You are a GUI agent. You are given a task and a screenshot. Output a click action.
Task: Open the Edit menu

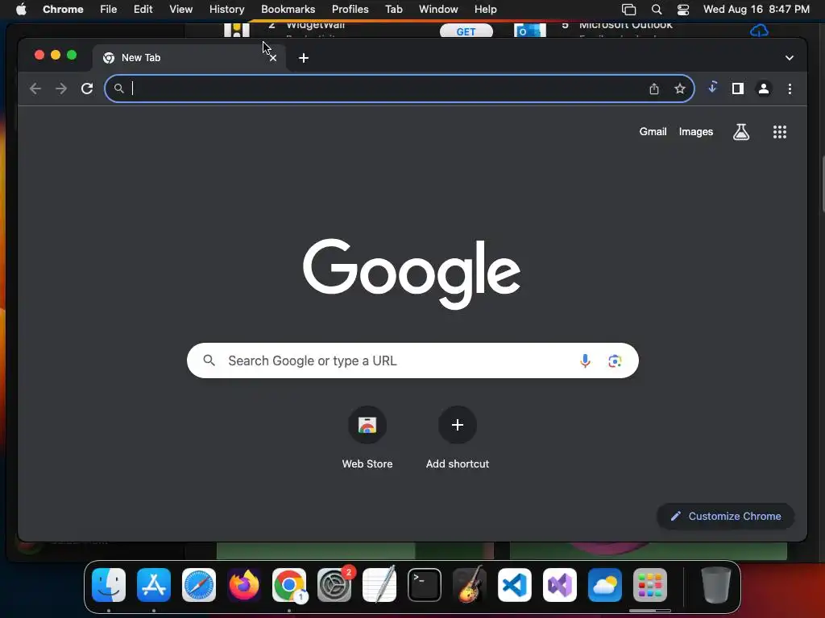click(x=143, y=10)
